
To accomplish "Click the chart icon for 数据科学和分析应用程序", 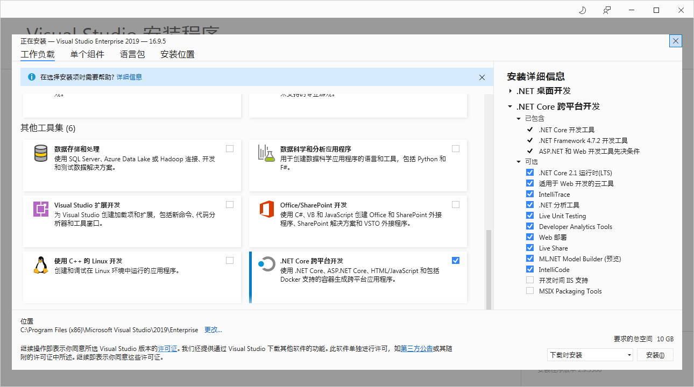I will pyautogui.click(x=266, y=154).
